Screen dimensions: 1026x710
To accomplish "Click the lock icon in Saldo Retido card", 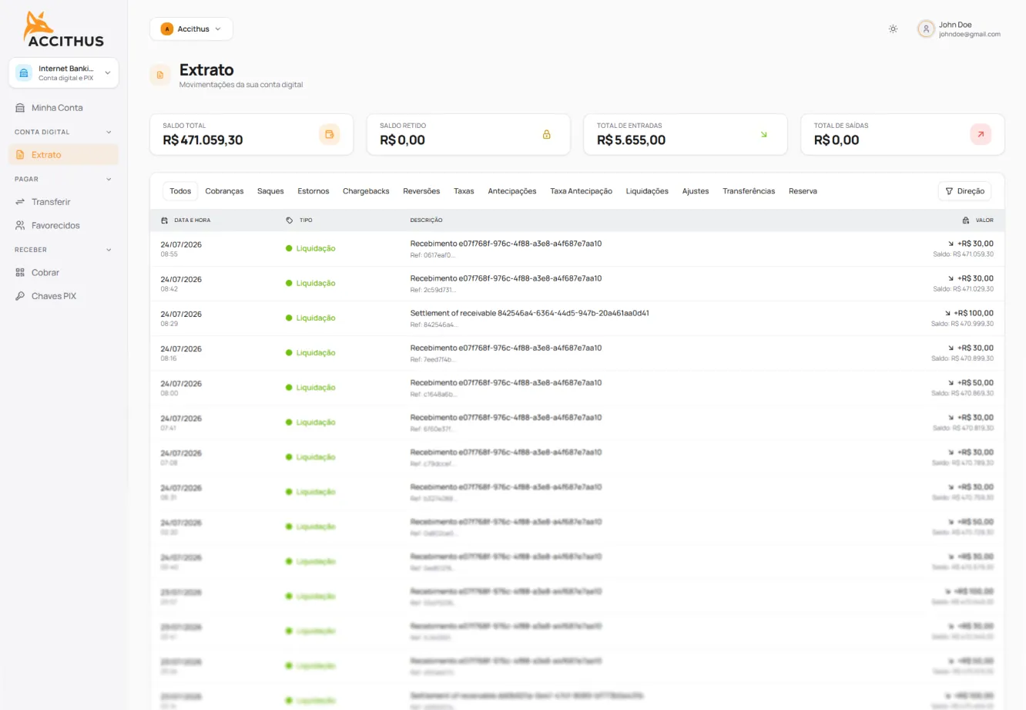I will [547, 134].
